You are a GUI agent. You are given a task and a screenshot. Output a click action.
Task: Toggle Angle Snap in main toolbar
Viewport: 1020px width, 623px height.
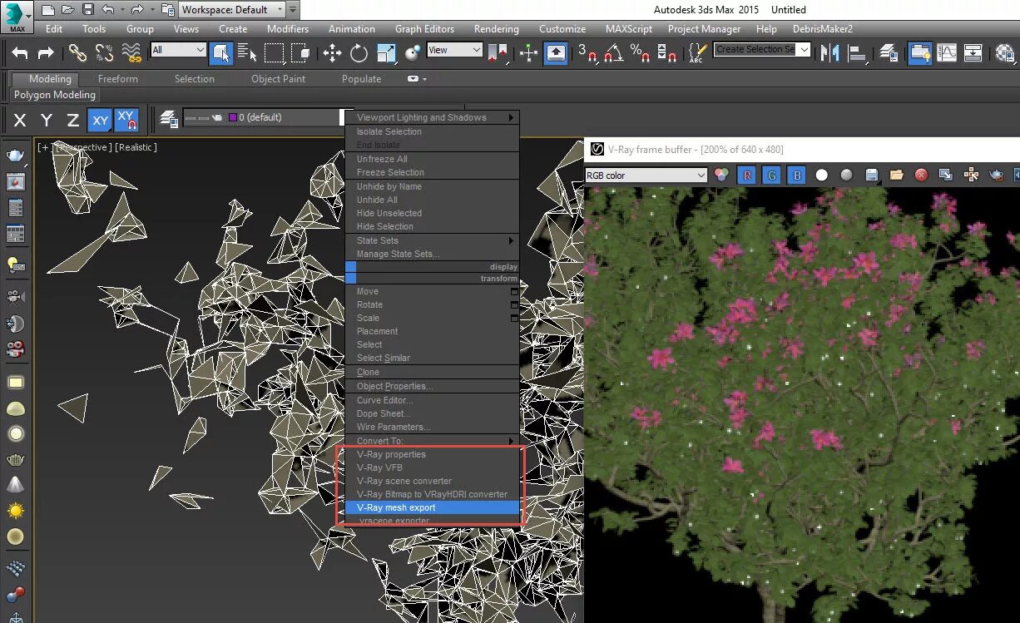[614, 54]
